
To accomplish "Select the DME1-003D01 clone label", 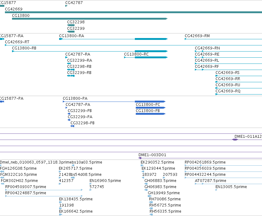I will 152,155.
